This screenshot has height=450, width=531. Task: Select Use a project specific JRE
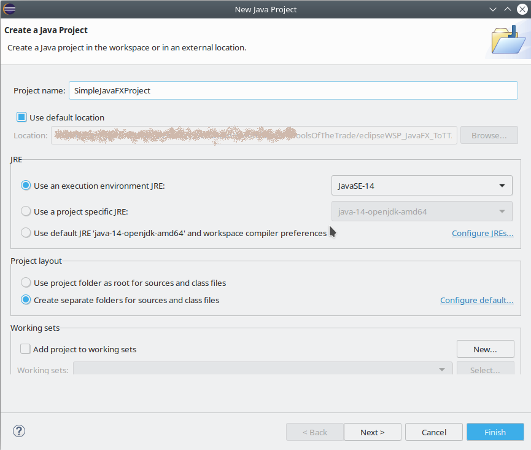coord(26,211)
